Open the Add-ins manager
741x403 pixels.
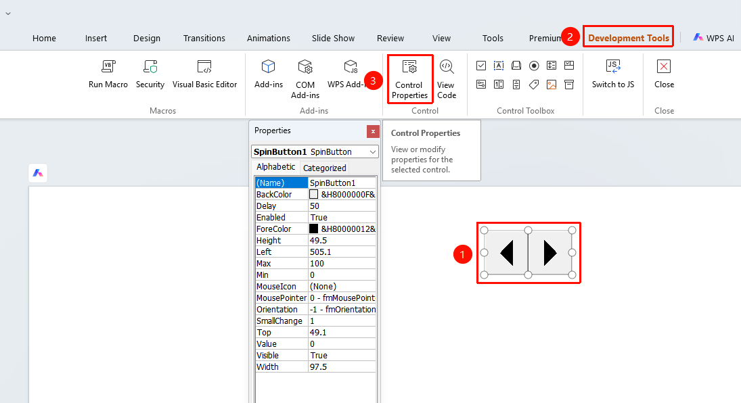[x=269, y=74]
